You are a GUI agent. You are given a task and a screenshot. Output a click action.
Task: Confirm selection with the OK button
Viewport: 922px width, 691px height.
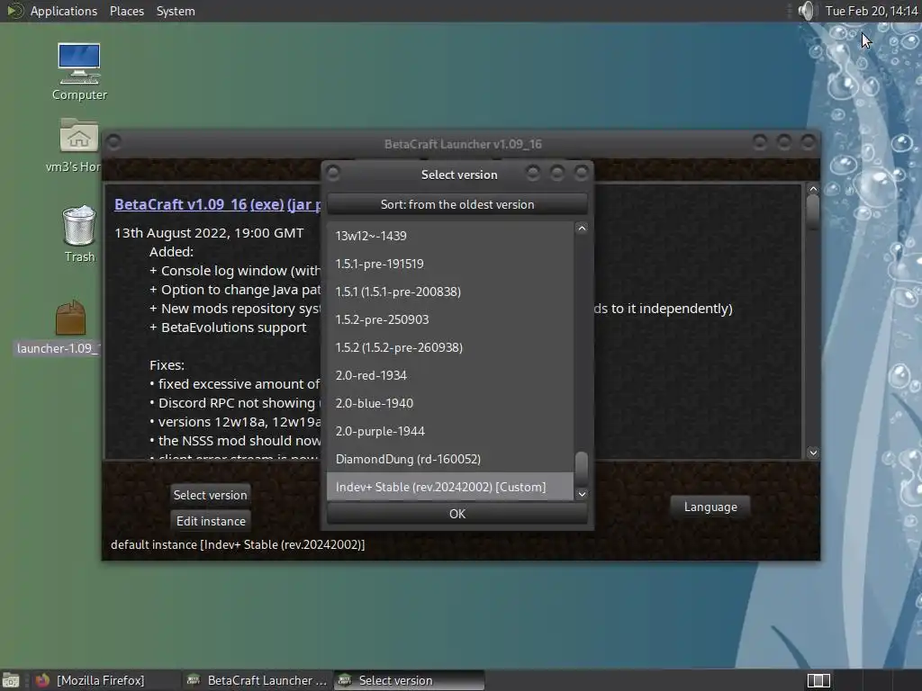[x=456, y=514]
